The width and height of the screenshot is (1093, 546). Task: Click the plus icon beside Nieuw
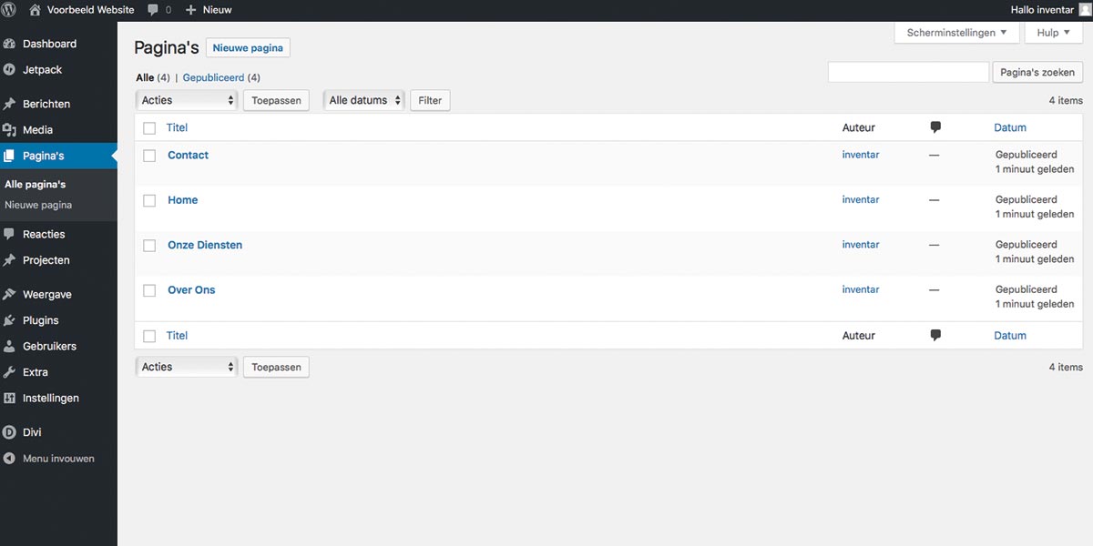(190, 10)
